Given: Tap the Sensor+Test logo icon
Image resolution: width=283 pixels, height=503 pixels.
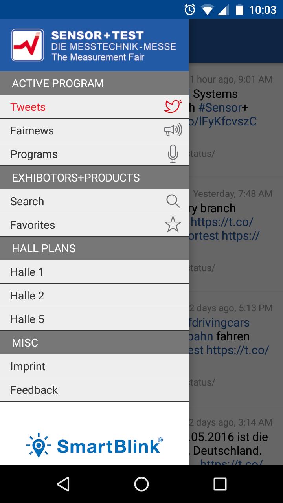Looking at the screenshot, I should 28,45.
